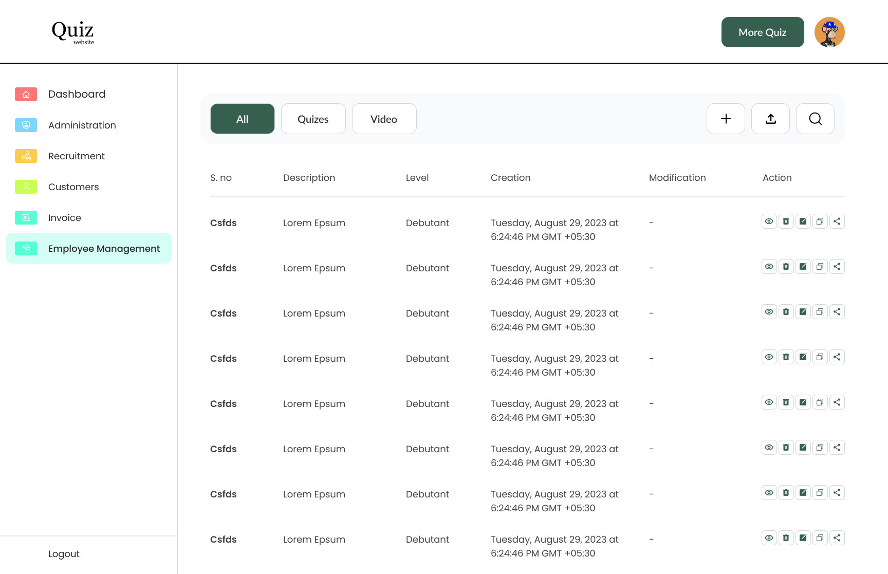Click the Logout link
This screenshot has width=888, height=574.
64,554
